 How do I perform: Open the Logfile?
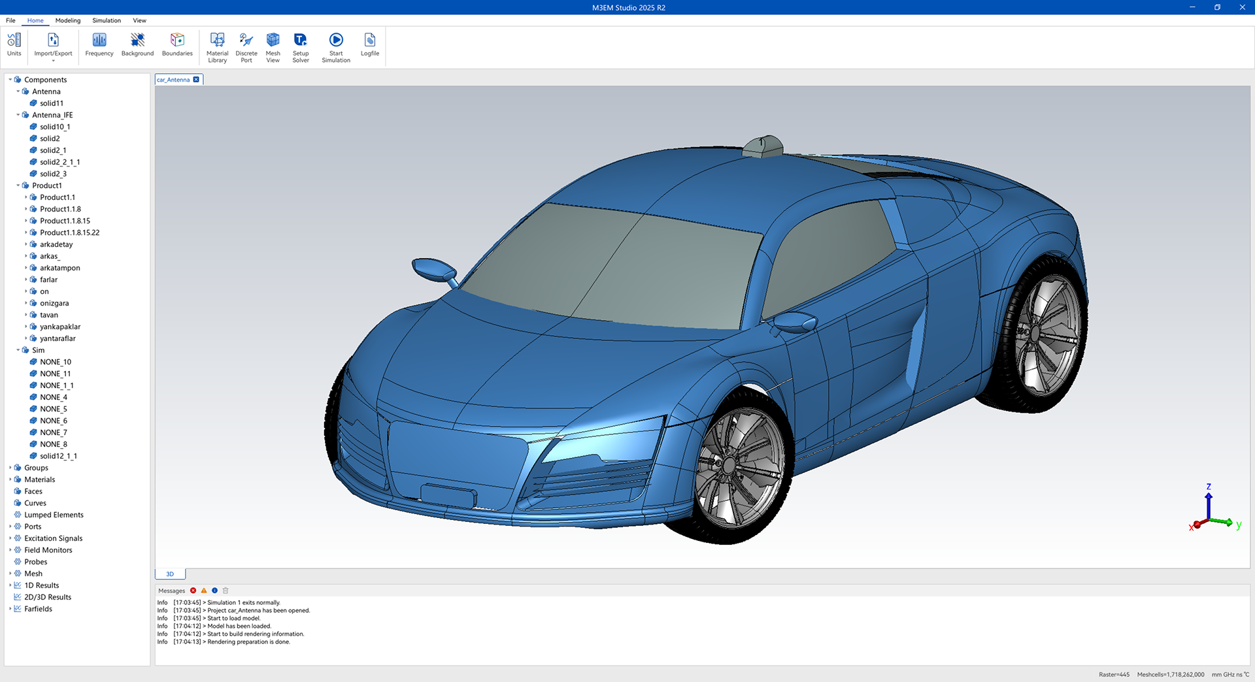(369, 45)
